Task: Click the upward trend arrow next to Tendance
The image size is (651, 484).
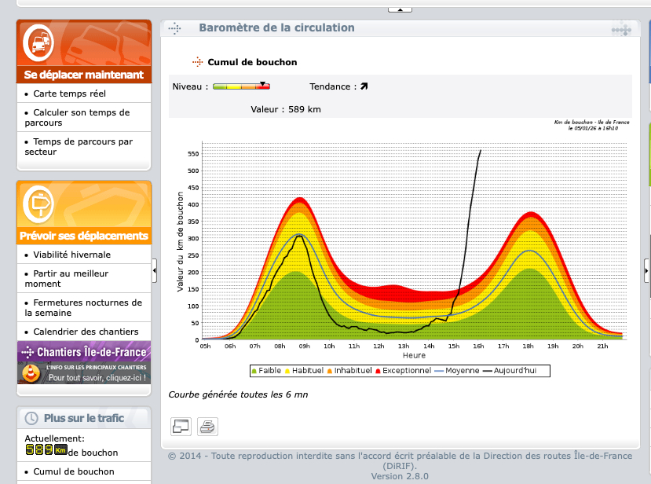Action: 364,86
